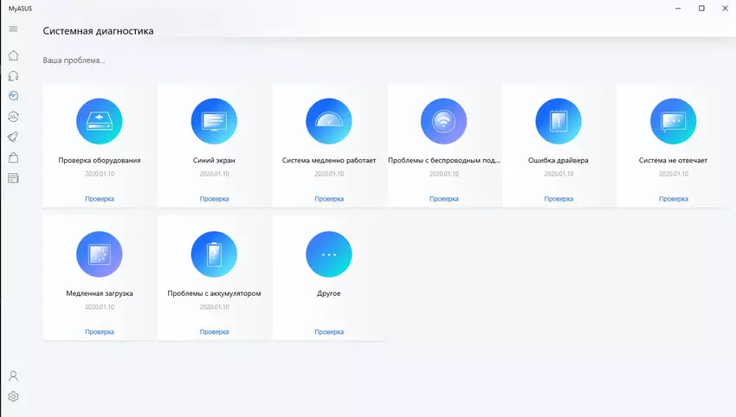Image resolution: width=736 pixels, height=417 pixels.
Task: Click the Проблемы с аккумулятором battery icon
Action: [x=214, y=254]
